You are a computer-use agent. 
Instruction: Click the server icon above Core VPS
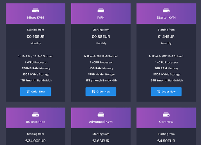click(166, 114)
